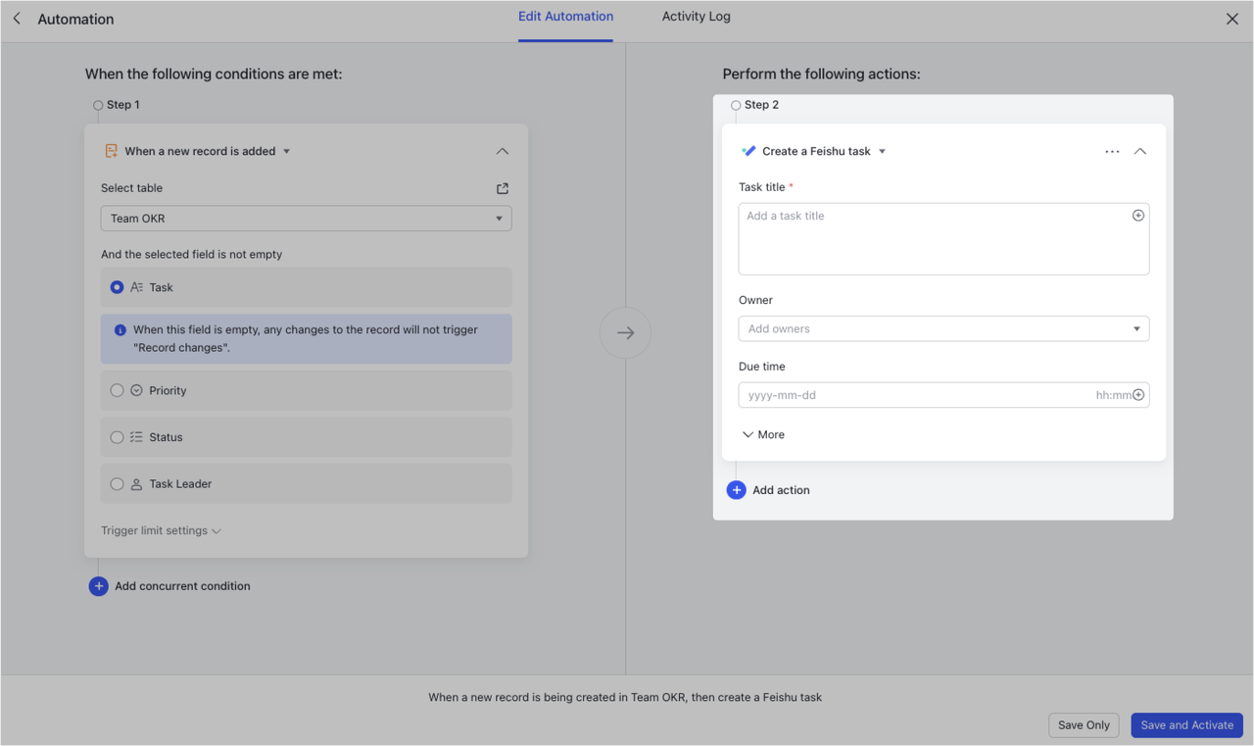Insert a field reference in Task title
The image size is (1254, 746).
click(x=1138, y=216)
